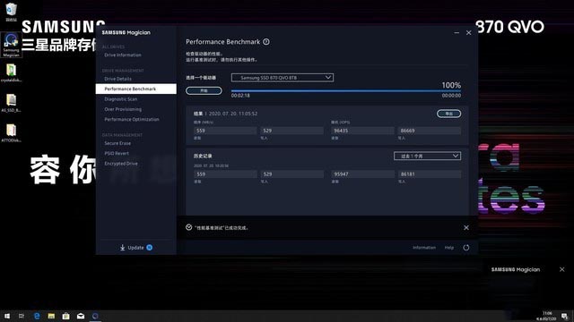Click Samsung Magician taskbar icon

(x=95, y=316)
